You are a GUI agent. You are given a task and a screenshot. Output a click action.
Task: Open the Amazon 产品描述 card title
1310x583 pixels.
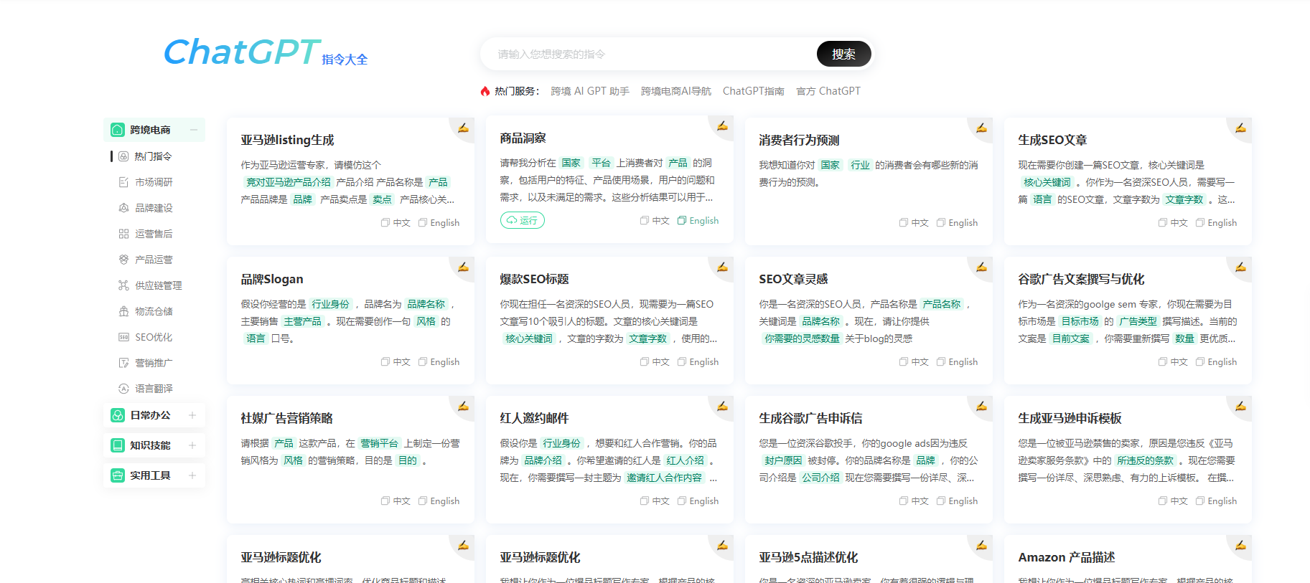click(x=1066, y=557)
